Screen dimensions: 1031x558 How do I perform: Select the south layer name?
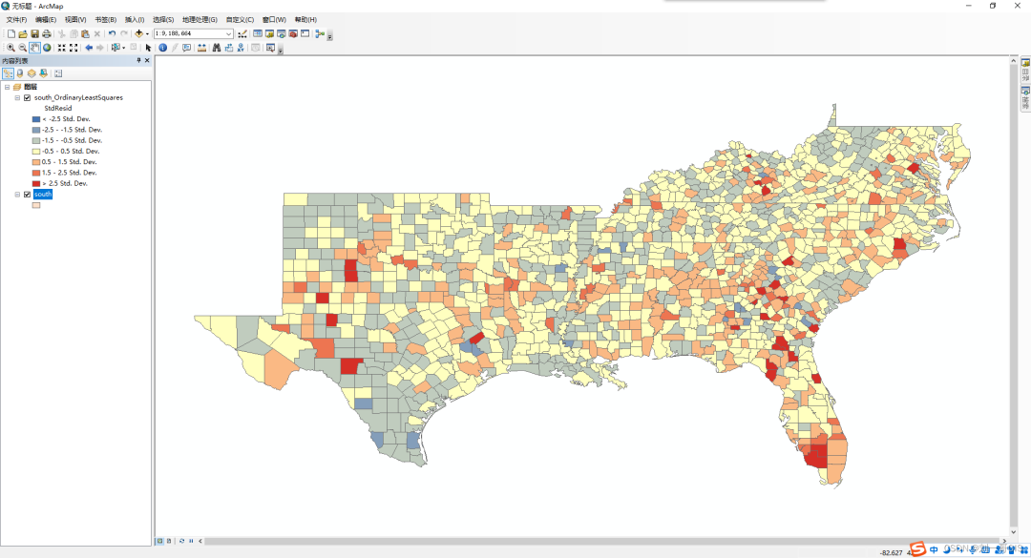click(43, 194)
